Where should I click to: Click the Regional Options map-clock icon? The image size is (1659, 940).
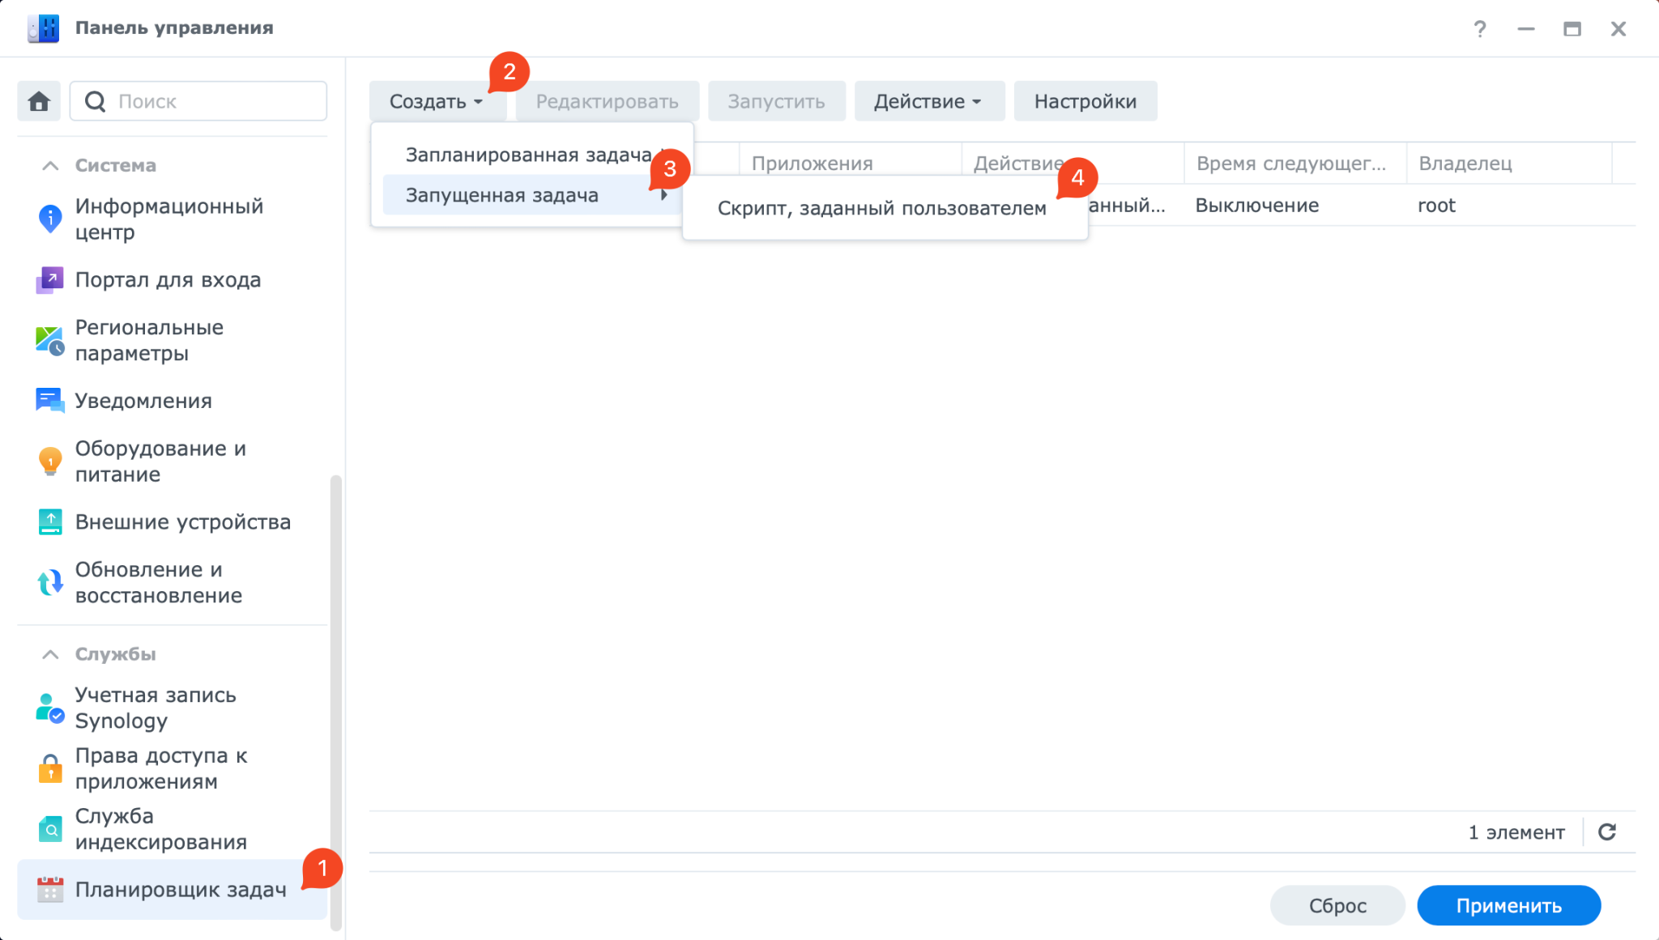pos(50,341)
